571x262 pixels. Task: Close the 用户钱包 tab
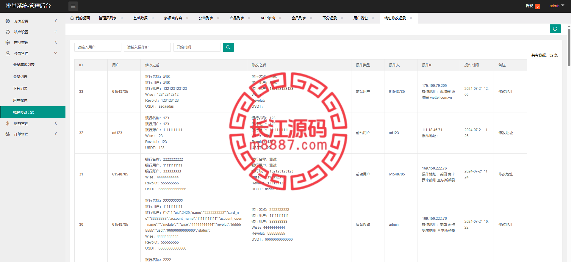373,18
